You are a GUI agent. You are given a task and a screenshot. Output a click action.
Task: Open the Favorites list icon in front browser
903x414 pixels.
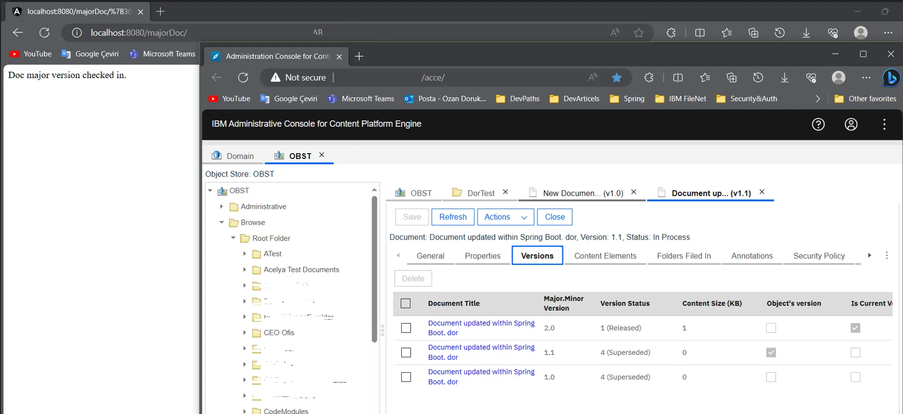pyautogui.click(x=705, y=78)
